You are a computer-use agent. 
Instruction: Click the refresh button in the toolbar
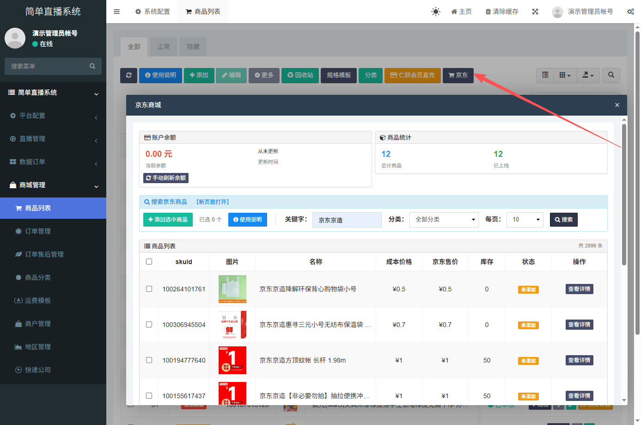[x=129, y=75]
